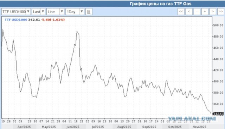Open the TTF USD/1000 instrument dropdown
This screenshot has height=129, width=225.
tap(16, 12)
